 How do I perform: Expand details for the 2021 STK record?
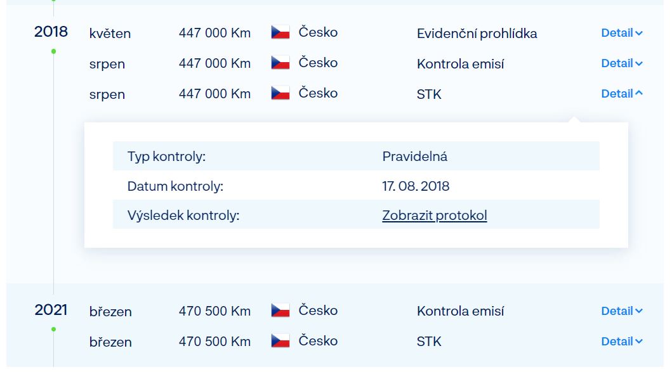[621, 341]
